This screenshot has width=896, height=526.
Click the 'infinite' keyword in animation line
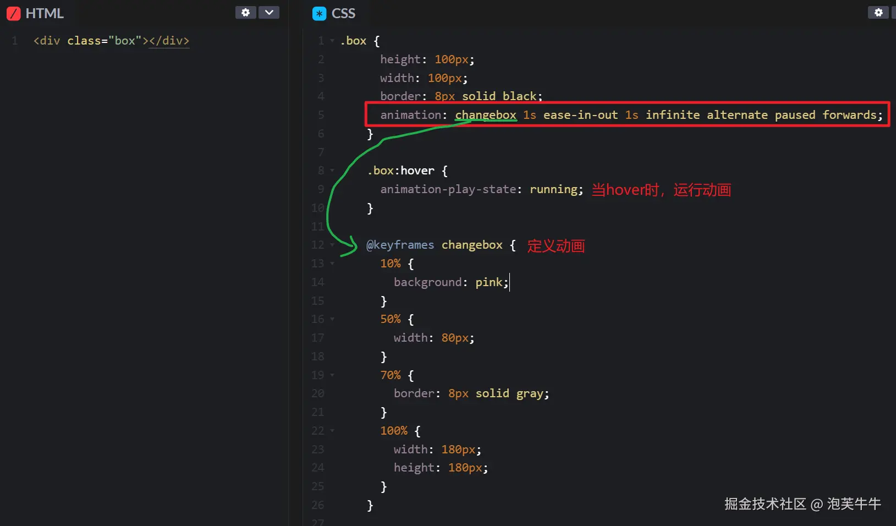pyautogui.click(x=673, y=115)
